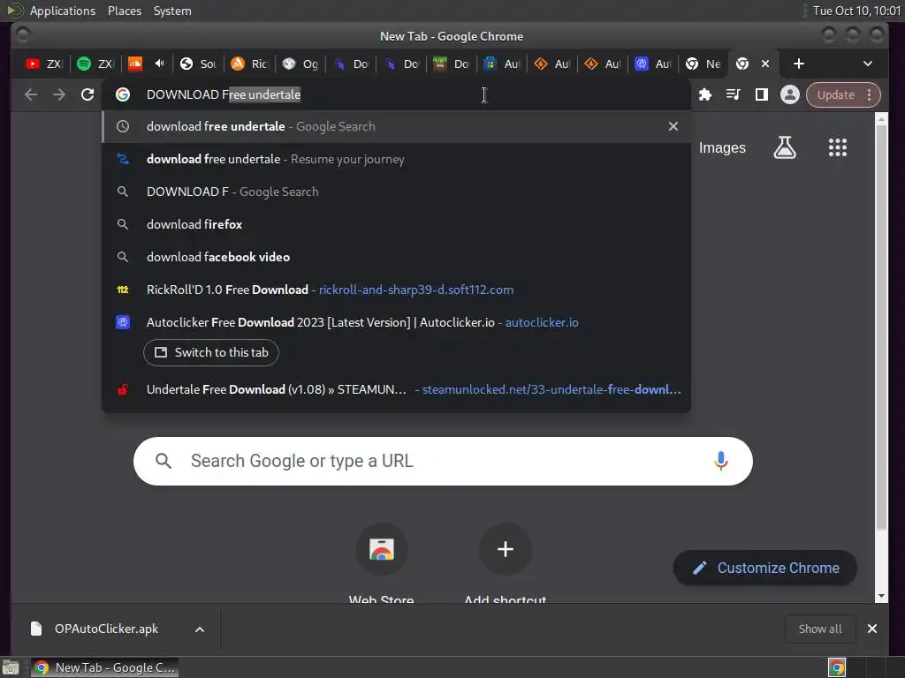Click Customize Chrome button
This screenshot has height=678, width=905.
[x=765, y=568]
